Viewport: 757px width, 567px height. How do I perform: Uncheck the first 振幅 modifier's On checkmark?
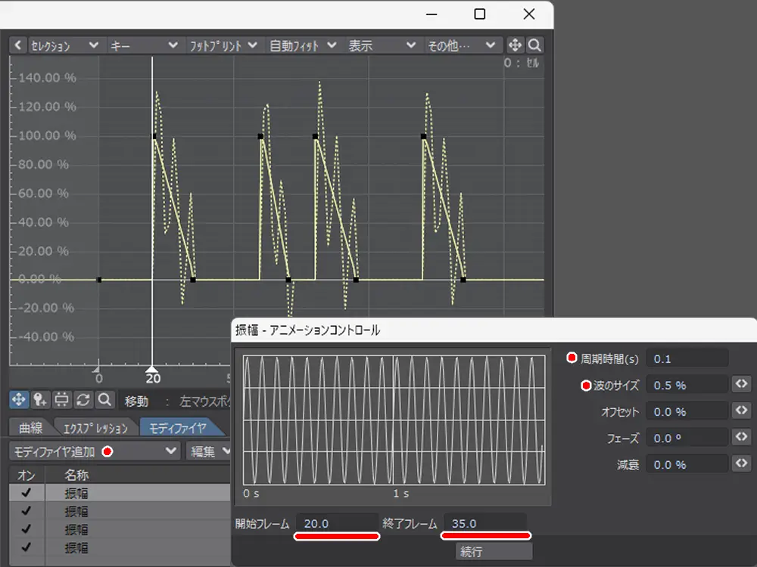pyautogui.click(x=26, y=493)
